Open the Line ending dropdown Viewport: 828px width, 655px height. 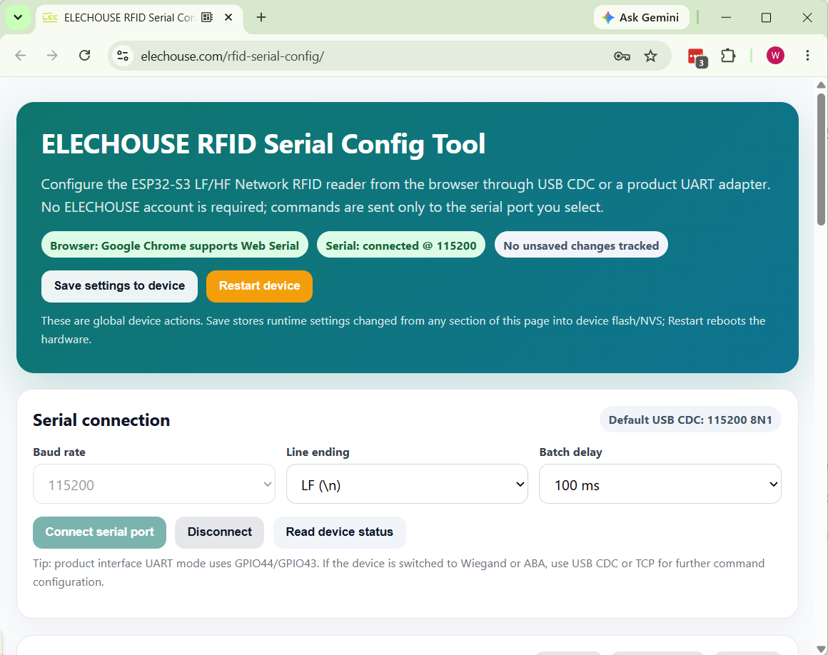pyautogui.click(x=407, y=484)
